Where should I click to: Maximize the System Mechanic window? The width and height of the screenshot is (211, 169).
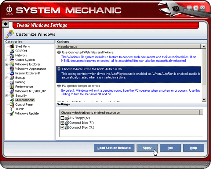196,8
